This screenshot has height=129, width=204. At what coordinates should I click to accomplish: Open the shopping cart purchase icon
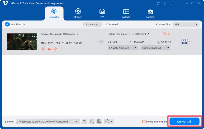tap(158, 3)
